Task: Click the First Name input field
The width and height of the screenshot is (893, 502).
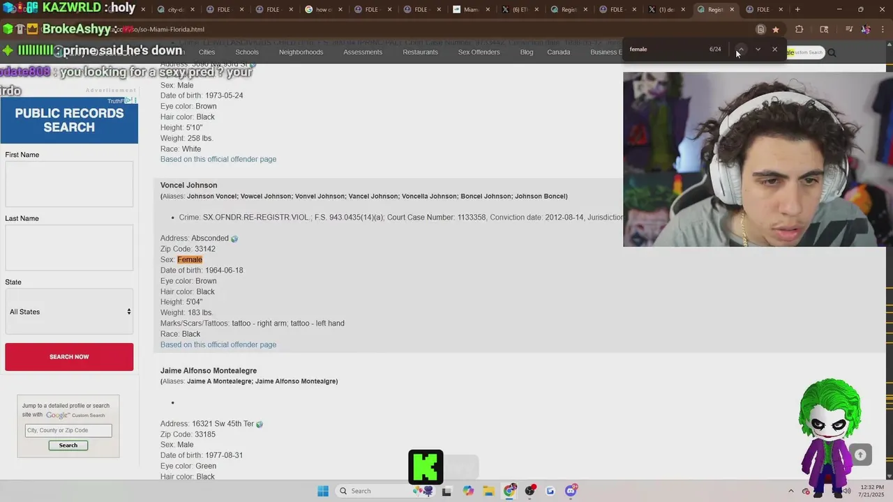Action: pyautogui.click(x=69, y=184)
